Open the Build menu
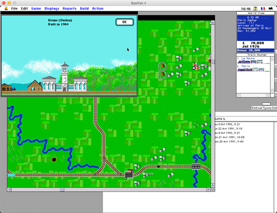Viewport: 277px width, 213px height. 84,9
